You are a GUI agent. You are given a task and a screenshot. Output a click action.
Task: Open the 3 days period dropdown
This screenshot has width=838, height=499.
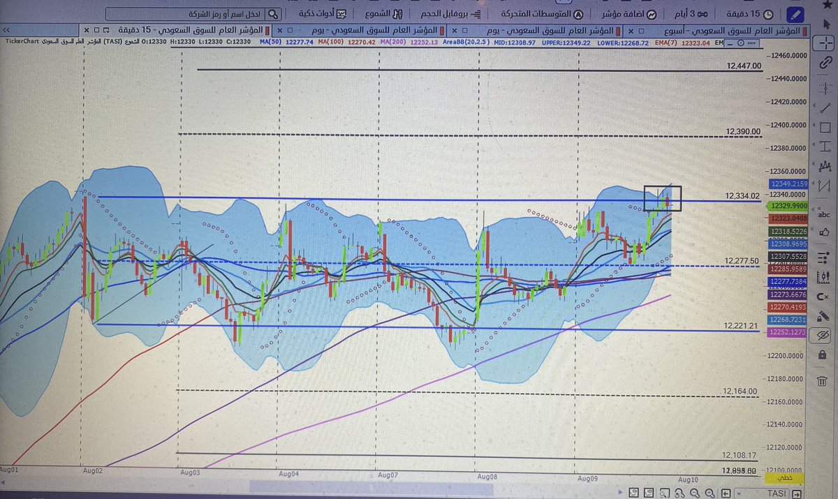click(690, 14)
